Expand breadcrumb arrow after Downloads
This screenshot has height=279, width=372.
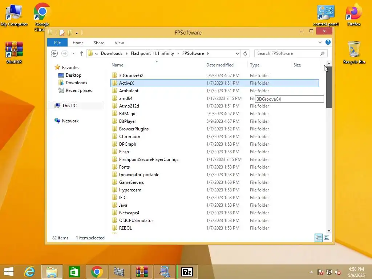coord(126,54)
